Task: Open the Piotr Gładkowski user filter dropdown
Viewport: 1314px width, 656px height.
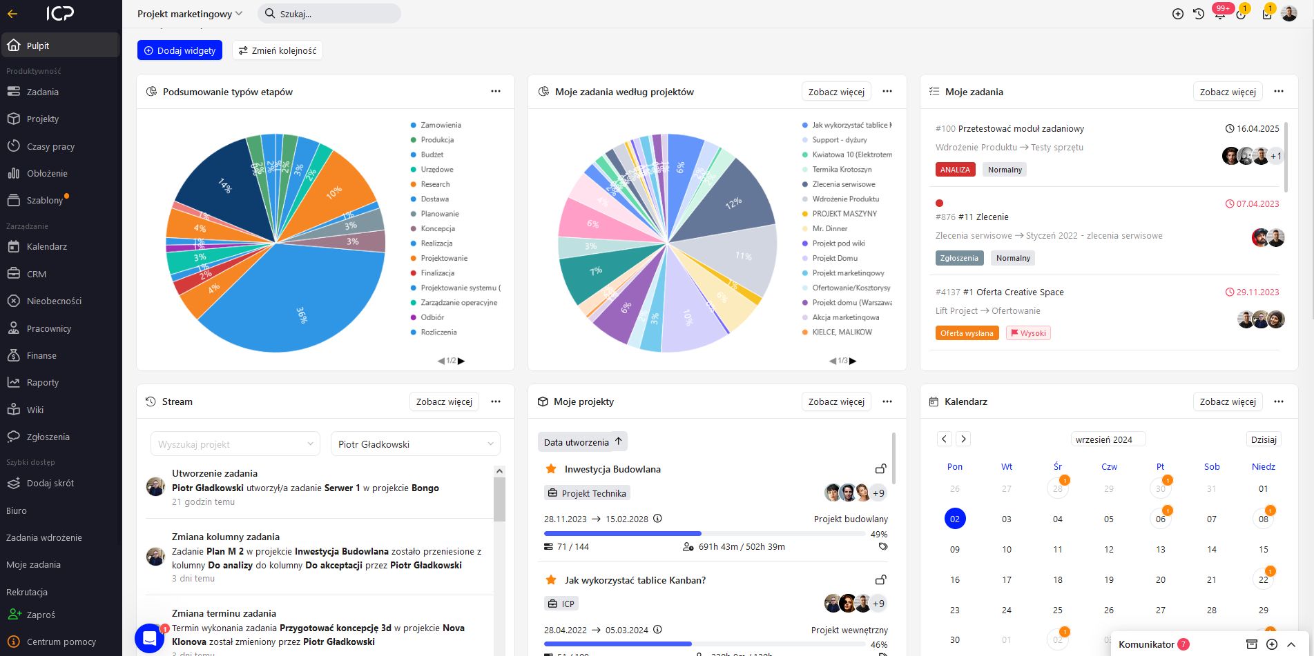Action: pyautogui.click(x=416, y=444)
